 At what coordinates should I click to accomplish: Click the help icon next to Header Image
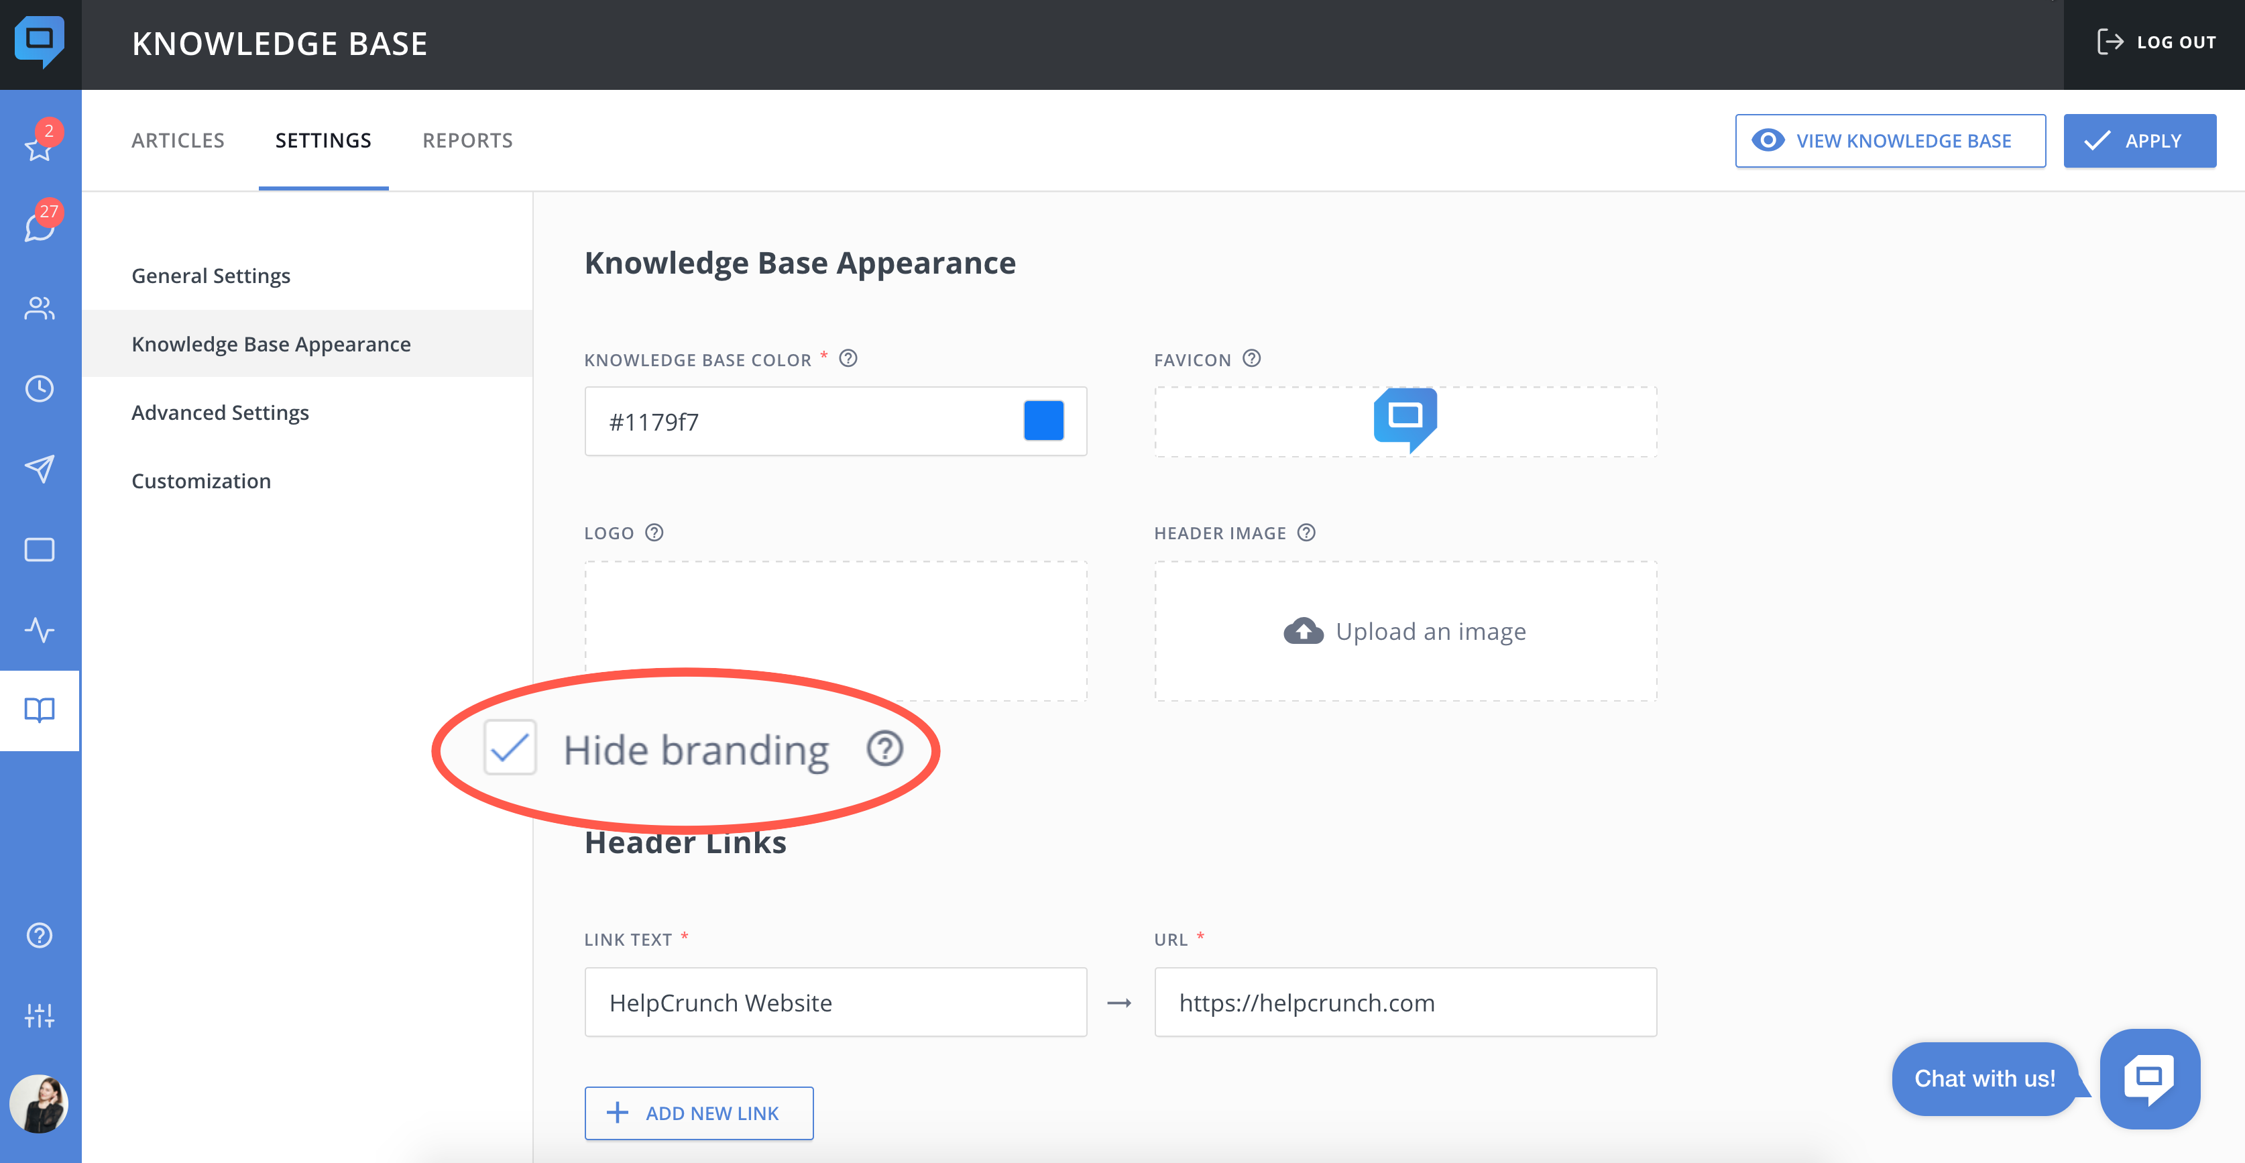[x=1306, y=532]
